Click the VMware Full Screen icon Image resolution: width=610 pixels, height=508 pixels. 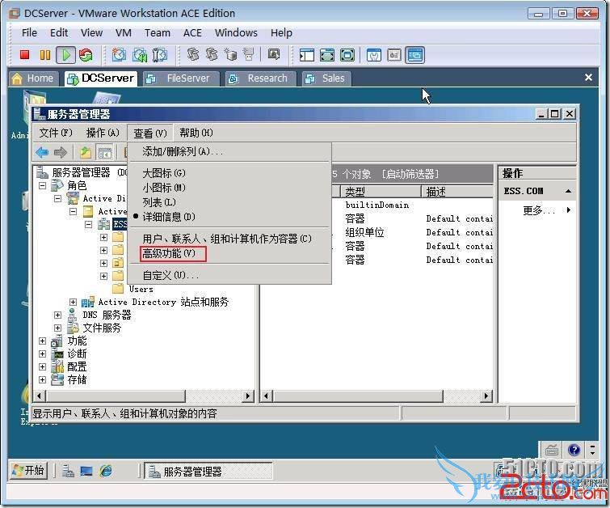[x=347, y=55]
